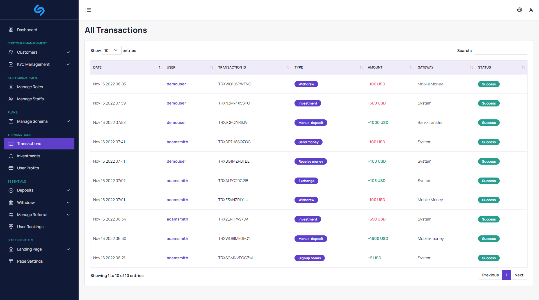Open Page Settings in the sidebar
539x300 pixels.
(x=29, y=261)
